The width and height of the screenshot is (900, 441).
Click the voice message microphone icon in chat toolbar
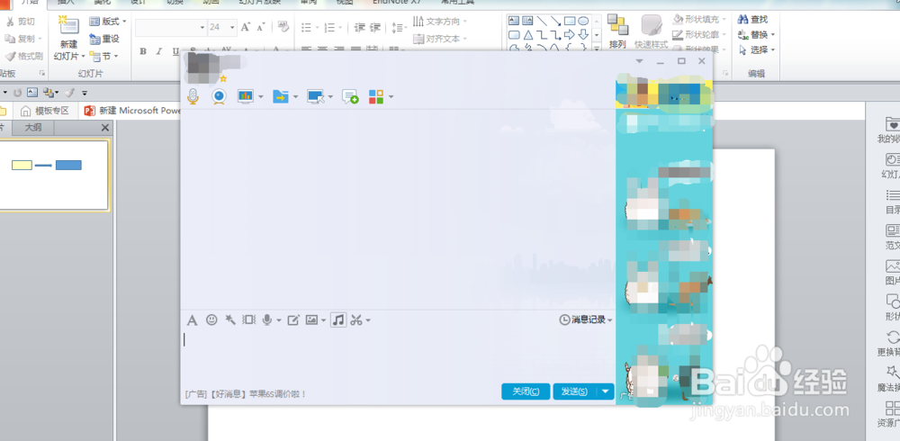(x=267, y=319)
